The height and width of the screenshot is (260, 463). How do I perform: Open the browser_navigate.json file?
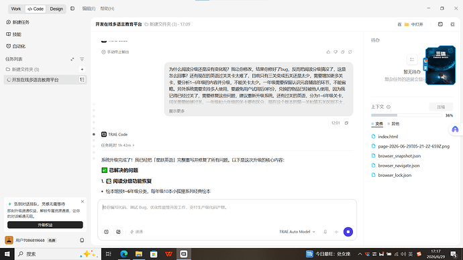click(x=395, y=166)
